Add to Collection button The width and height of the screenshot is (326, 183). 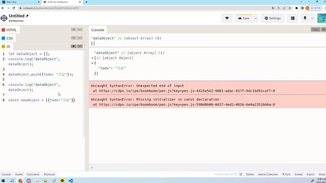pos(268,174)
